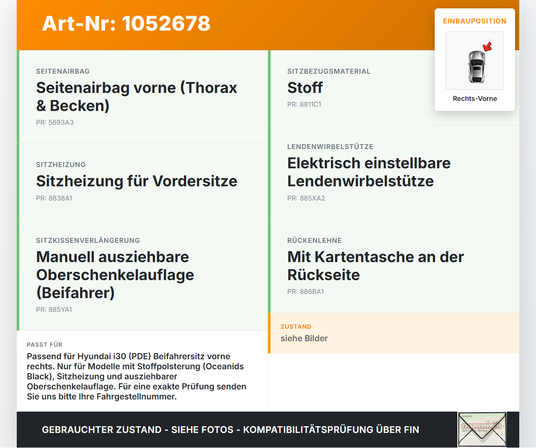Click the siehe Bilder condition value
536x448 pixels.
tap(304, 338)
